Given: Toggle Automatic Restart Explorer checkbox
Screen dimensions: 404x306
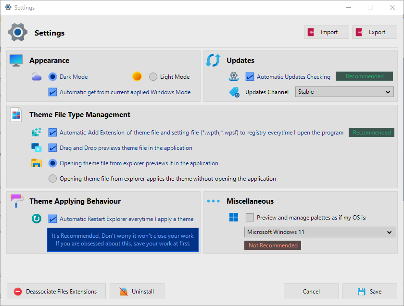Looking at the screenshot, I should [x=52, y=219].
